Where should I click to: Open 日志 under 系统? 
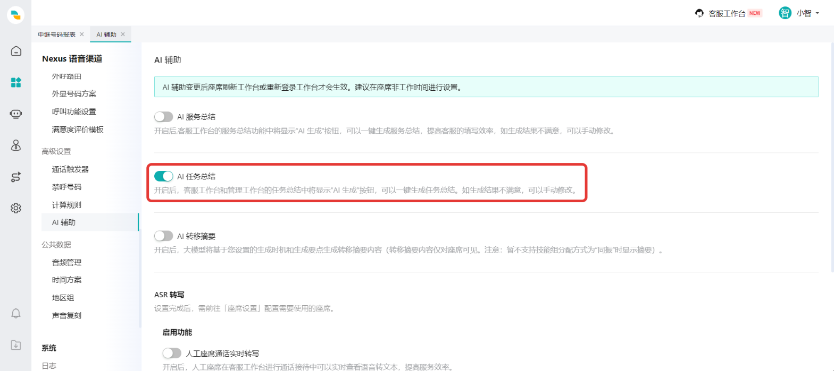tap(49, 366)
